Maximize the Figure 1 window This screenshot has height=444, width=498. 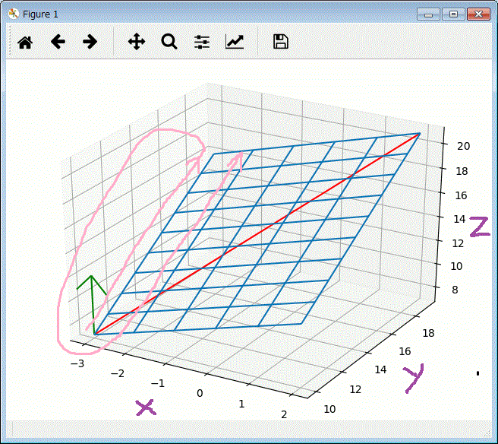click(453, 14)
